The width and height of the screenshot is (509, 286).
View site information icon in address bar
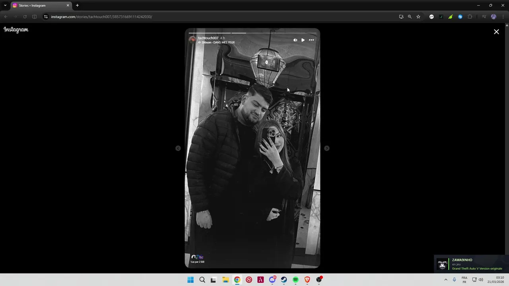[x=46, y=17]
